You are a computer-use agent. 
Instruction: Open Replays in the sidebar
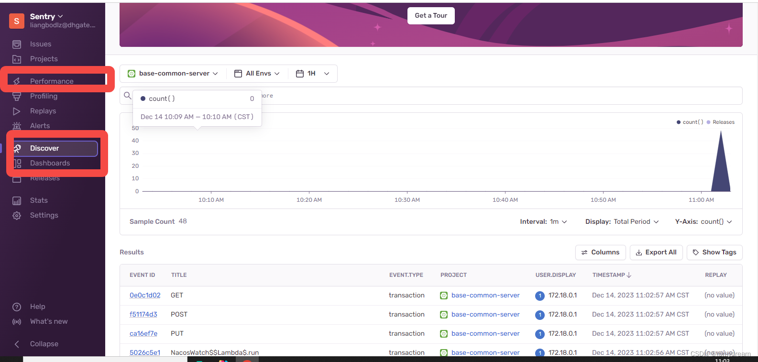pyautogui.click(x=43, y=111)
